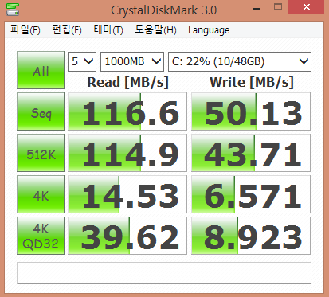
Task: Expand the C: 22% (10/48GB) drive dropdown
Action: pos(240,61)
